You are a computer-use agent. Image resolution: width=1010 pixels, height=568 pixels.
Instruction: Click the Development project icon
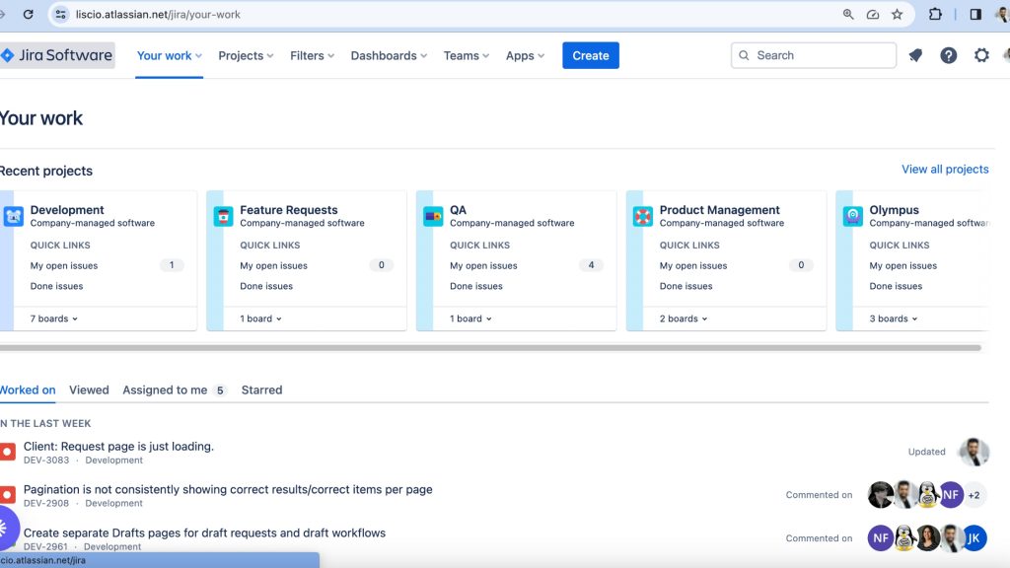(14, 216)
